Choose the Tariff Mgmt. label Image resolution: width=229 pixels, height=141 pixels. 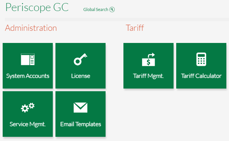(148, 76)
